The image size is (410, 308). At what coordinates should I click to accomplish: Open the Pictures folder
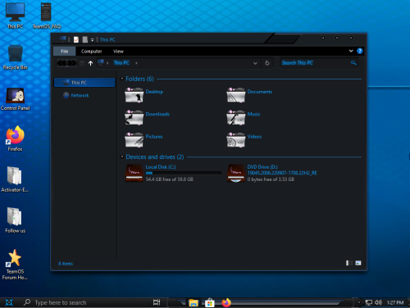coord(143,139)
